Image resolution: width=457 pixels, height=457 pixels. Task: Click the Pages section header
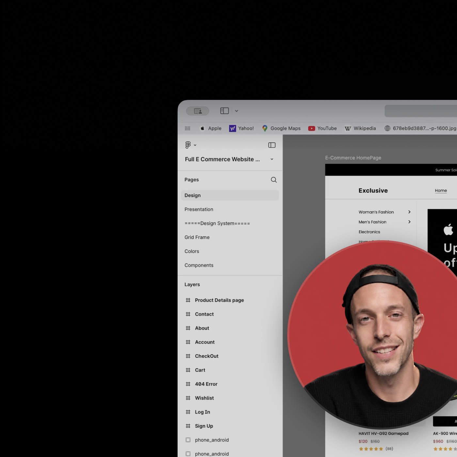coord(192,180)
